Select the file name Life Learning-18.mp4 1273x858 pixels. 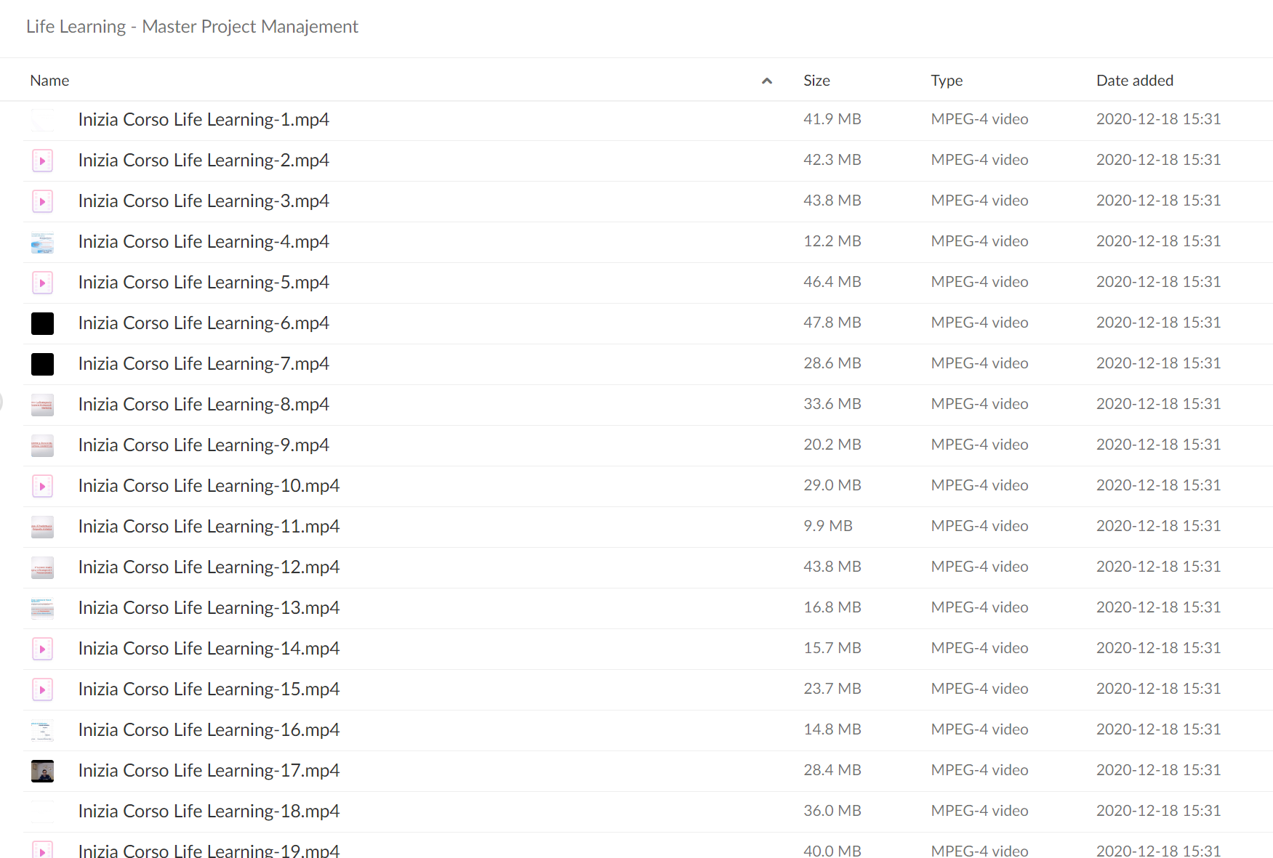coord(209,812)
